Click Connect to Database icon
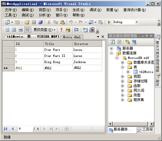This screenshot has height=141, width=162. click(x=127, y=42)
